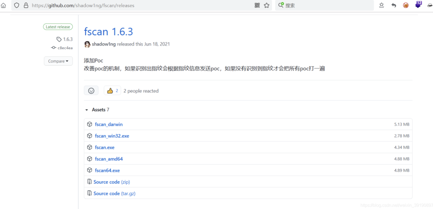Screen dimensions: 433x209
Task: Collapse the Assets section
Action: point(97,110)
